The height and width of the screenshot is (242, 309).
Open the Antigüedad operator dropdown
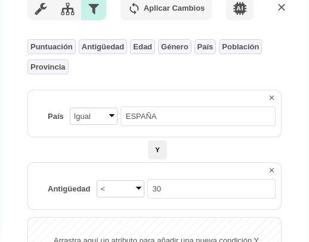[120, 189]
